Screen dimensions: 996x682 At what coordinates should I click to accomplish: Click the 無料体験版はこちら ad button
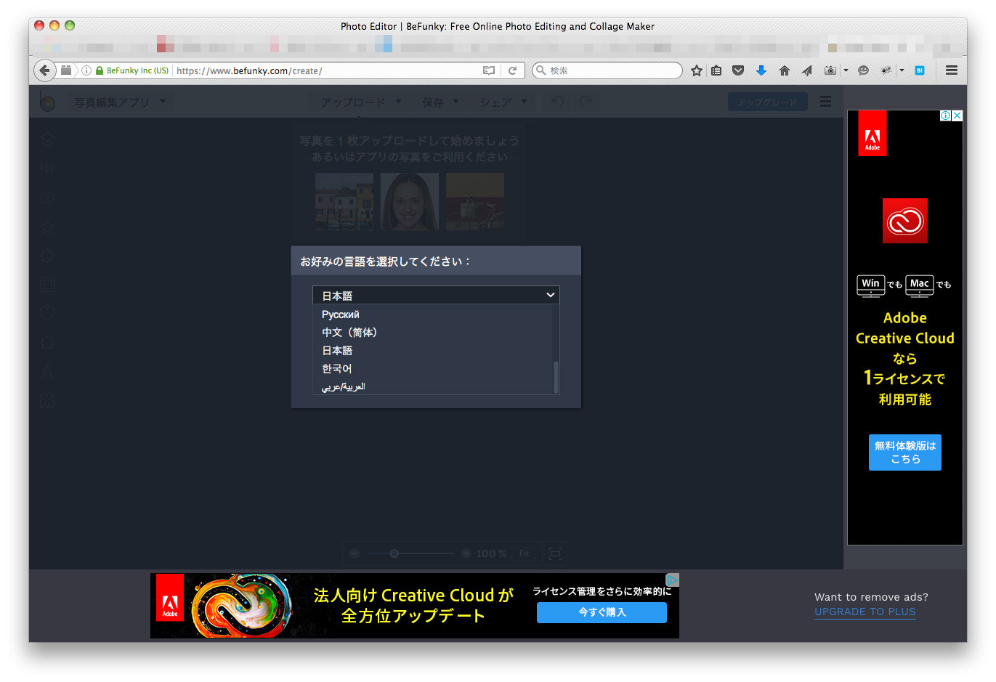(905, 452)
